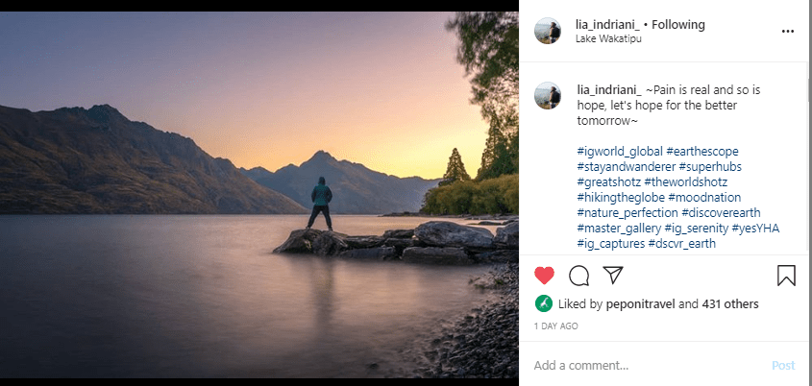Screen dimensions: 812x386
Task: Click the red heart like icon
Action: pyautogui.click(x=545, y=277)
